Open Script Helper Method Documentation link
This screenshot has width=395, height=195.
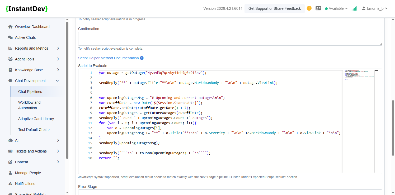point(109,58)
